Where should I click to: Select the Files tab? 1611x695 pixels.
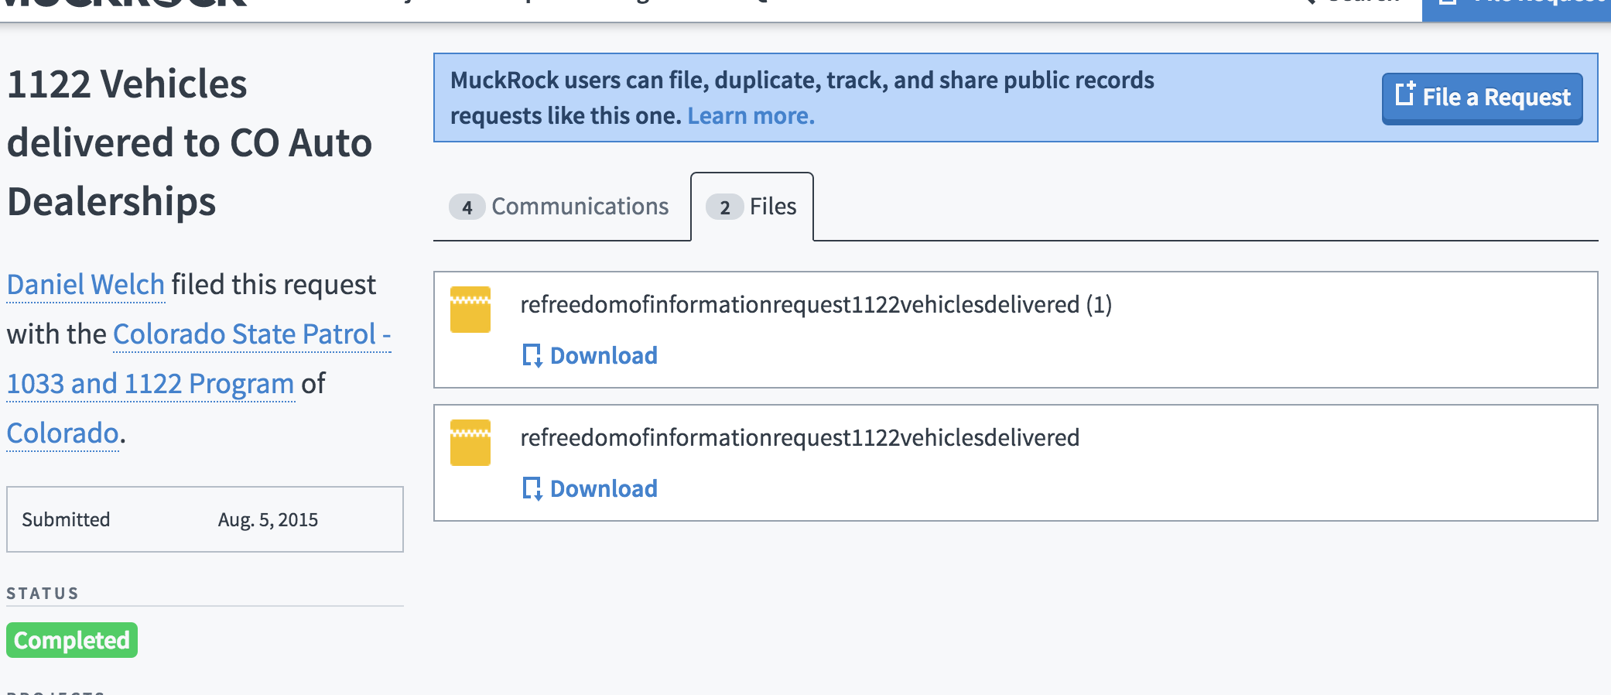click(751, 207)
